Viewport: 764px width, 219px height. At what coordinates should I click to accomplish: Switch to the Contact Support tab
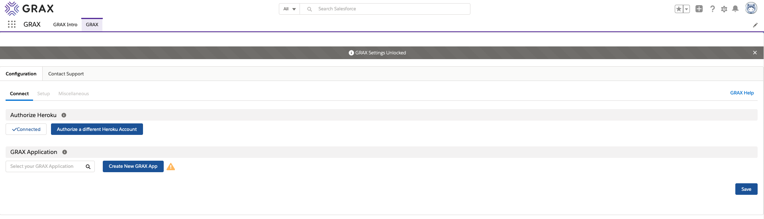(66, 74)
